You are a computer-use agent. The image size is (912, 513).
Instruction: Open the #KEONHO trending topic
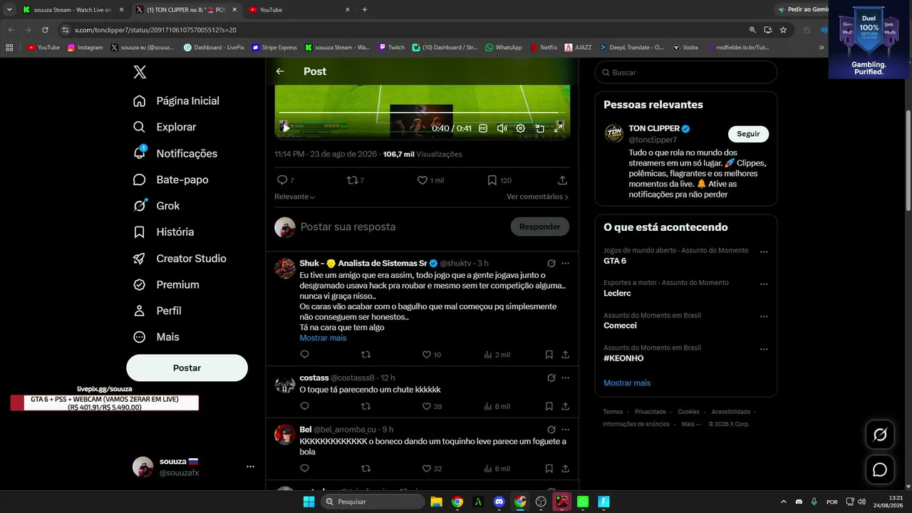click(x=623, y=358)
